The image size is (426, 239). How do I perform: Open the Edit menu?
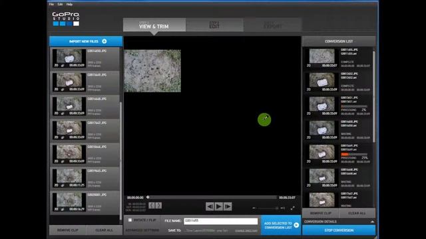60,5
